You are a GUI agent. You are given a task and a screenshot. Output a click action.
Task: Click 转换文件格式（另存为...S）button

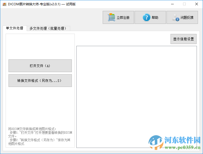(x=40, y=81)
